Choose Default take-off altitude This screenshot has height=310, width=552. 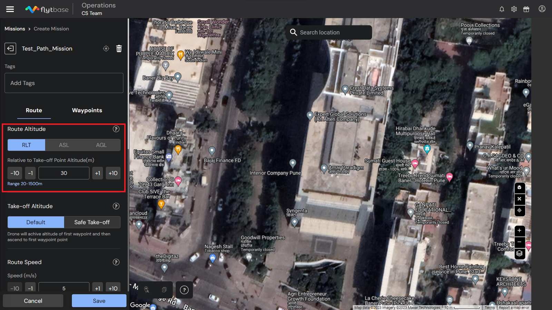(36, 222)
